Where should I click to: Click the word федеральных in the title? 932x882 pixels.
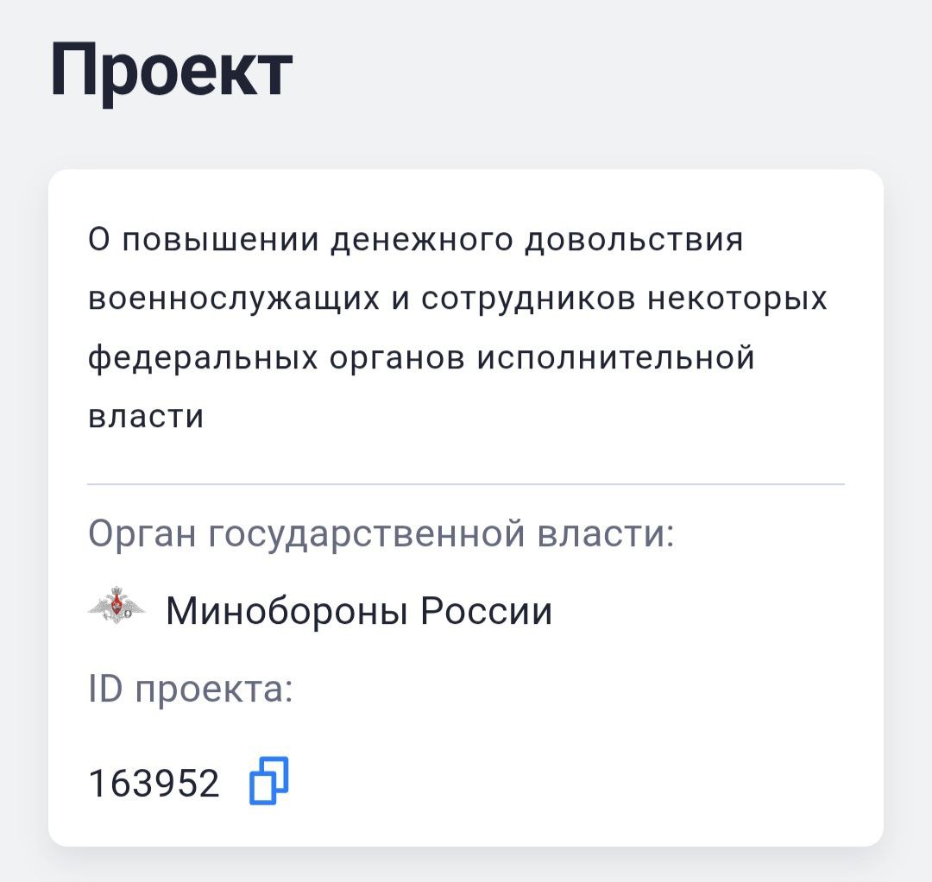[x=204, y=356]
